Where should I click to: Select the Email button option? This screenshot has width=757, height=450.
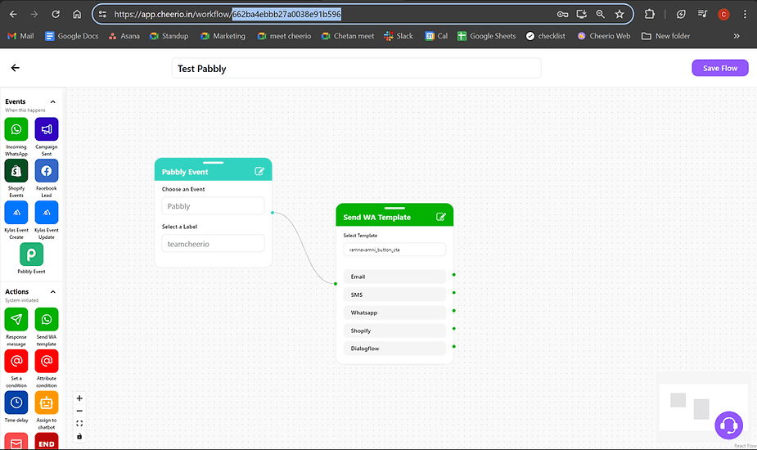pyautogui.click(x=394, y=277)
